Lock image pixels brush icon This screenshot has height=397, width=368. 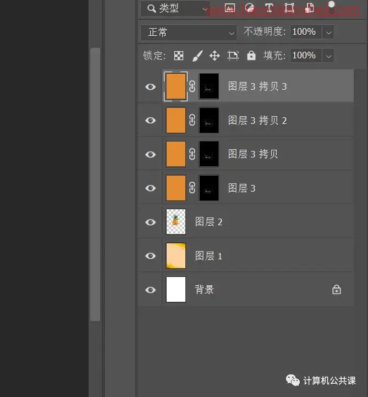pos(197,56)
